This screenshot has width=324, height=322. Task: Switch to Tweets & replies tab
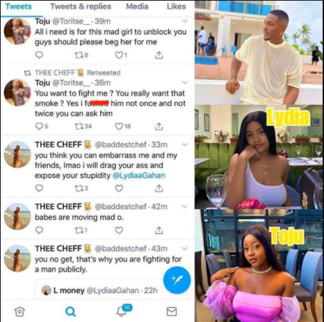[x=81, y=7]
